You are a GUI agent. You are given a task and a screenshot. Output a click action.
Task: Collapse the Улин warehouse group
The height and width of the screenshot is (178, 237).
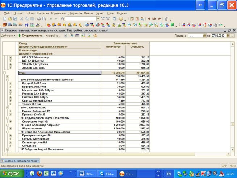coord(5,73)
